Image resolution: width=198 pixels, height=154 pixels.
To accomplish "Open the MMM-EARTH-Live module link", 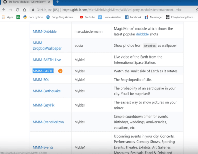I will pyautogui.click(x=47, y=60).
